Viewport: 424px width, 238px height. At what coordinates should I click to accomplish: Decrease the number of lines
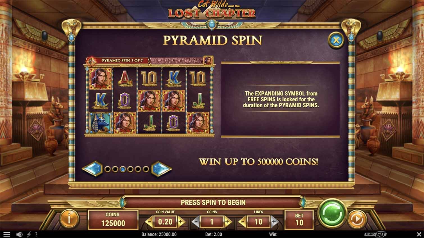pyautogui.click(x=242, y=222)
